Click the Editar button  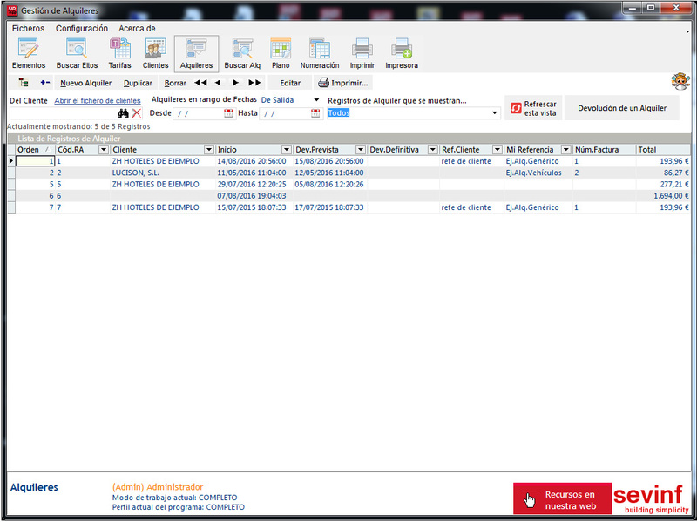click(290, 83)
